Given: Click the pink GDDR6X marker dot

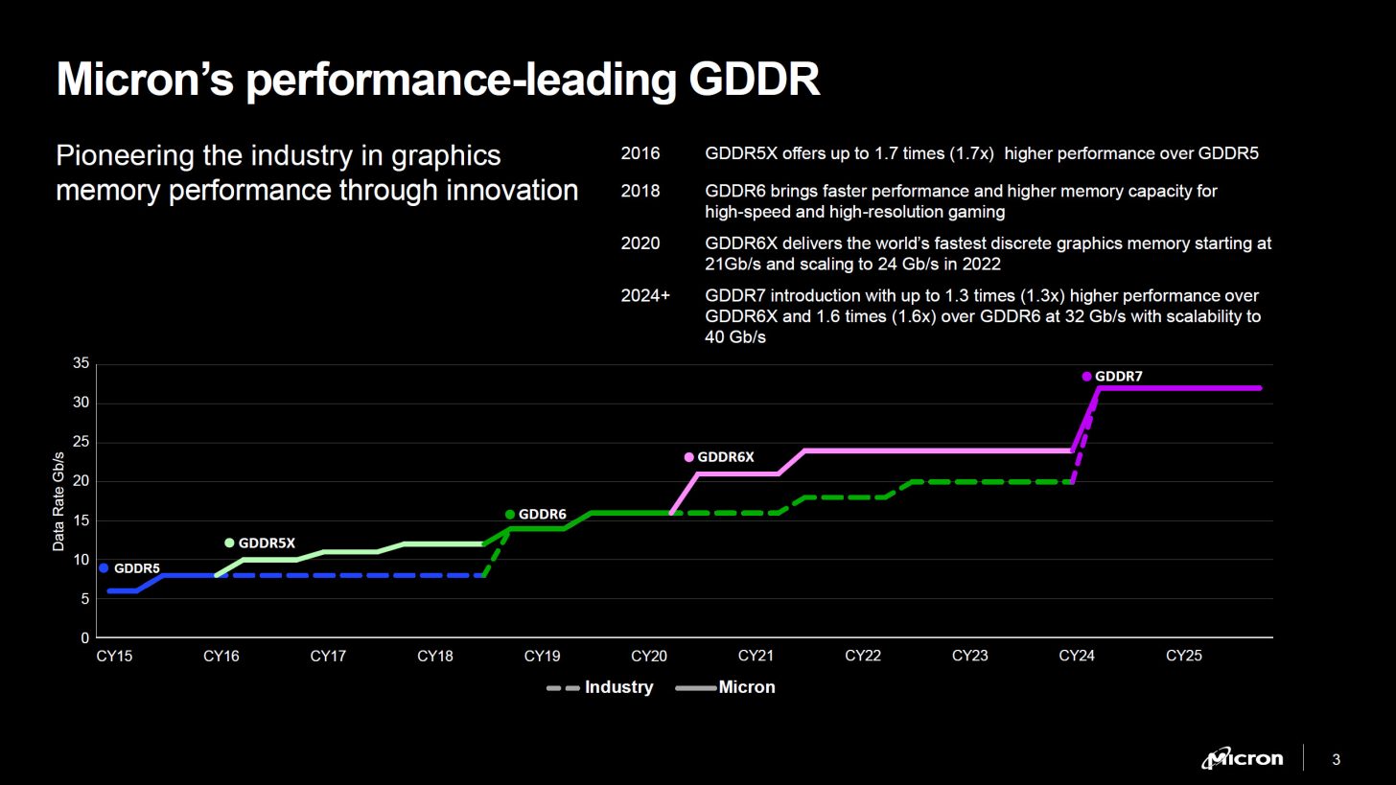Looking at the screenshot, I should (x=688, y=457).
